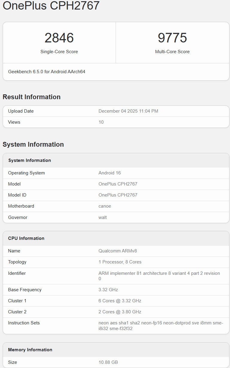The height and width of the screenshot is (368, 230).
Task: Click the OnePlus CPH2767 page title
Action: [x=51, y=6]
